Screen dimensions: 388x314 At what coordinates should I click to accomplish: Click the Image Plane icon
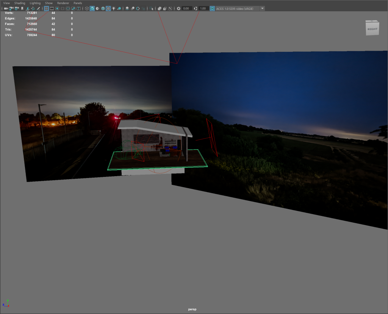click(x=28, y=8)
